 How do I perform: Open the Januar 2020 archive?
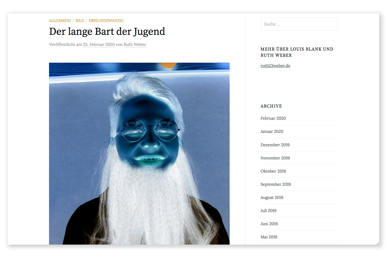tap(272, 131)
